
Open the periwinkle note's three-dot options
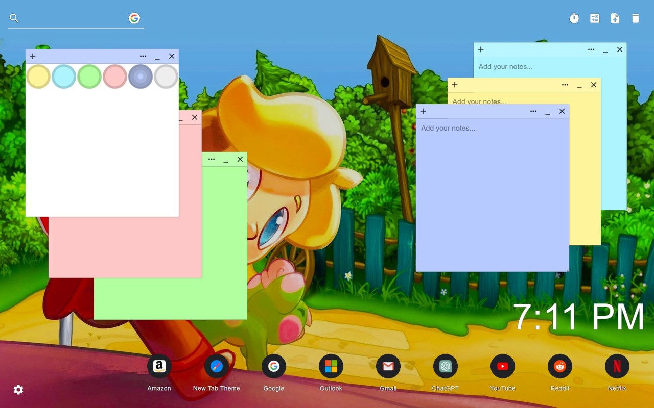[x=533, y=111]
